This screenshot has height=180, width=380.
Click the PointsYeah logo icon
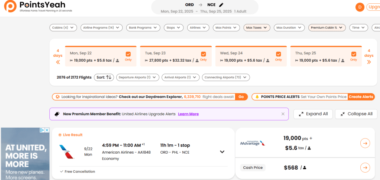10,6
